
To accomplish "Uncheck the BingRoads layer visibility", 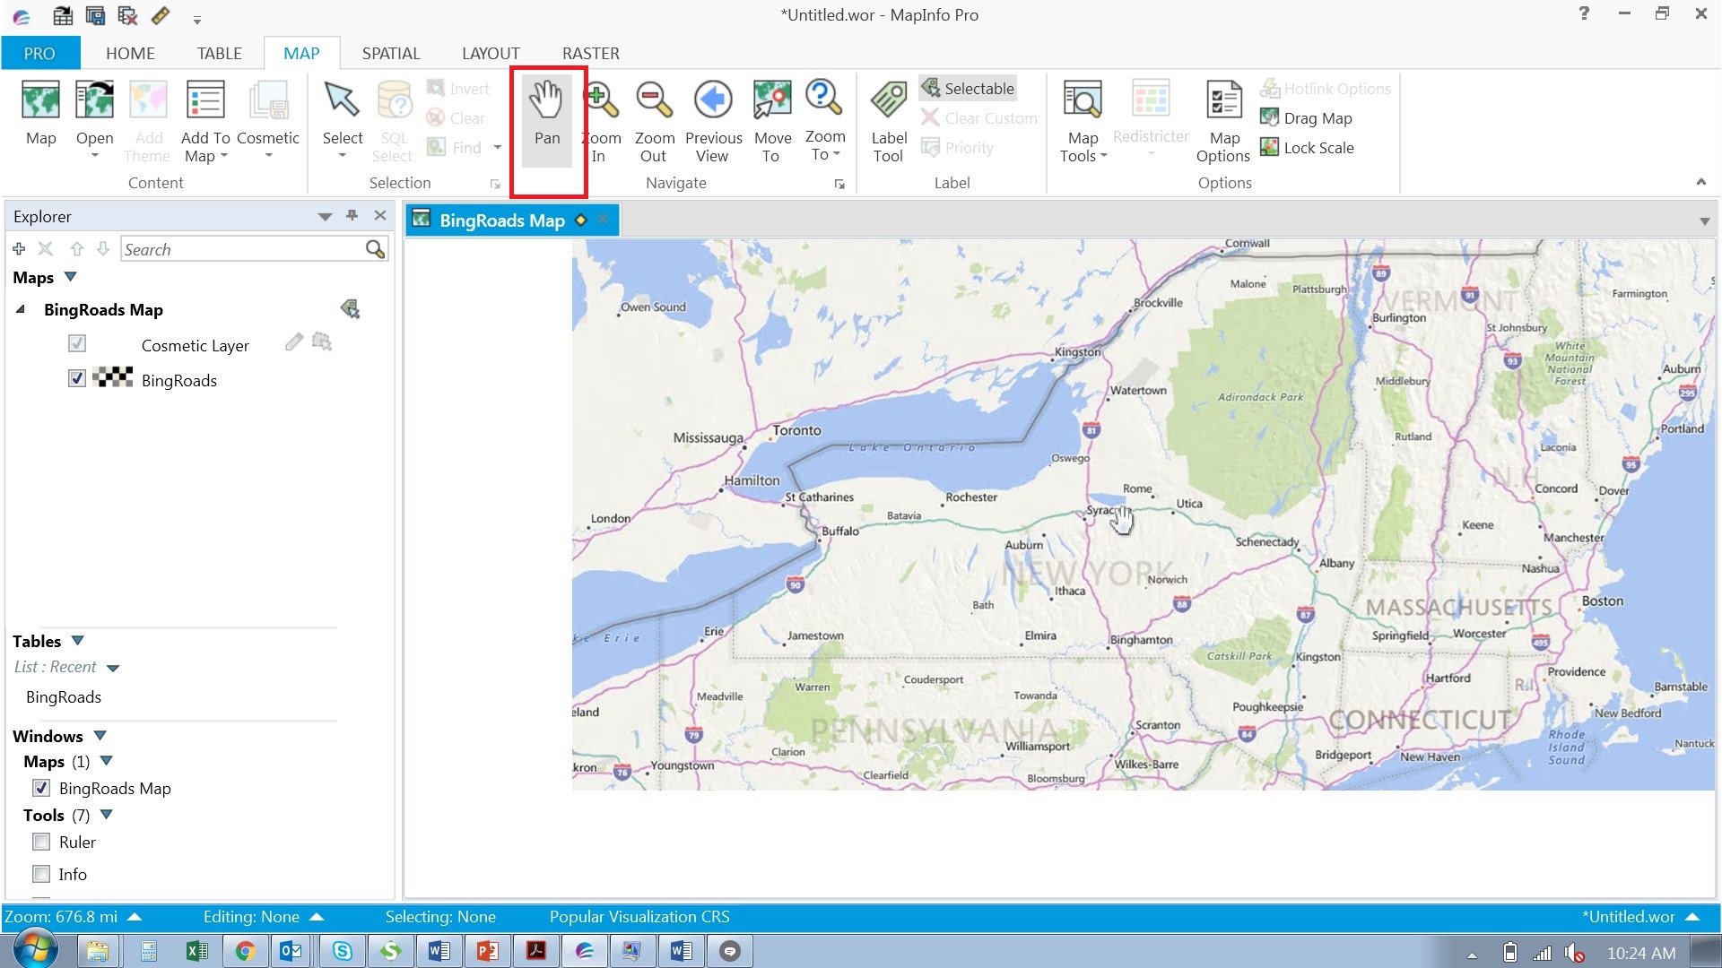I will click(x=76, y=378).
